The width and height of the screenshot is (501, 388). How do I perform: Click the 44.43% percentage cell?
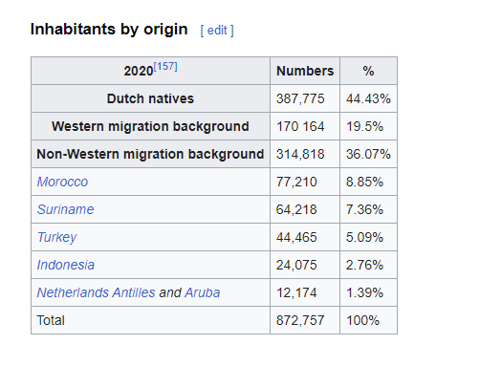coord(368,98)
